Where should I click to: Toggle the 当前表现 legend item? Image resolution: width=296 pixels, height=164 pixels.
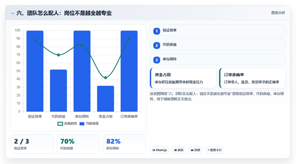coord(89,124)
